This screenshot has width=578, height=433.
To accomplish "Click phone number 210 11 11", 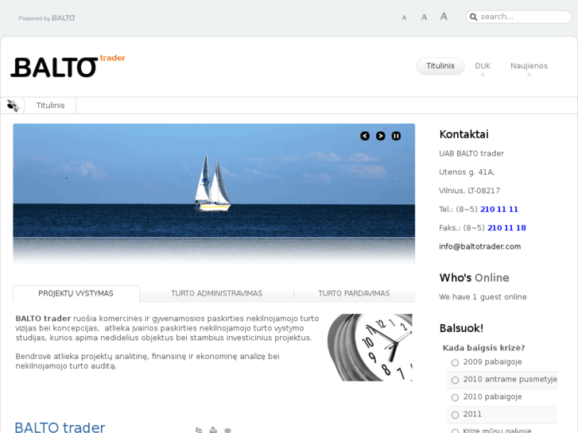I will 499,209.
